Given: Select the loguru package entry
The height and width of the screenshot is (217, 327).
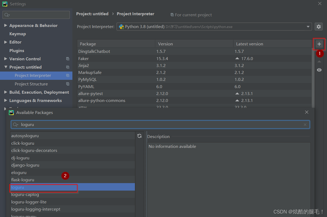Looking at the screenshot, I should (x=73, y=187).
